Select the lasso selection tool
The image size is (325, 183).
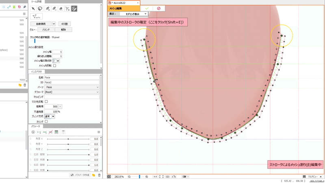pyautogui.click(x=40, y=9)
